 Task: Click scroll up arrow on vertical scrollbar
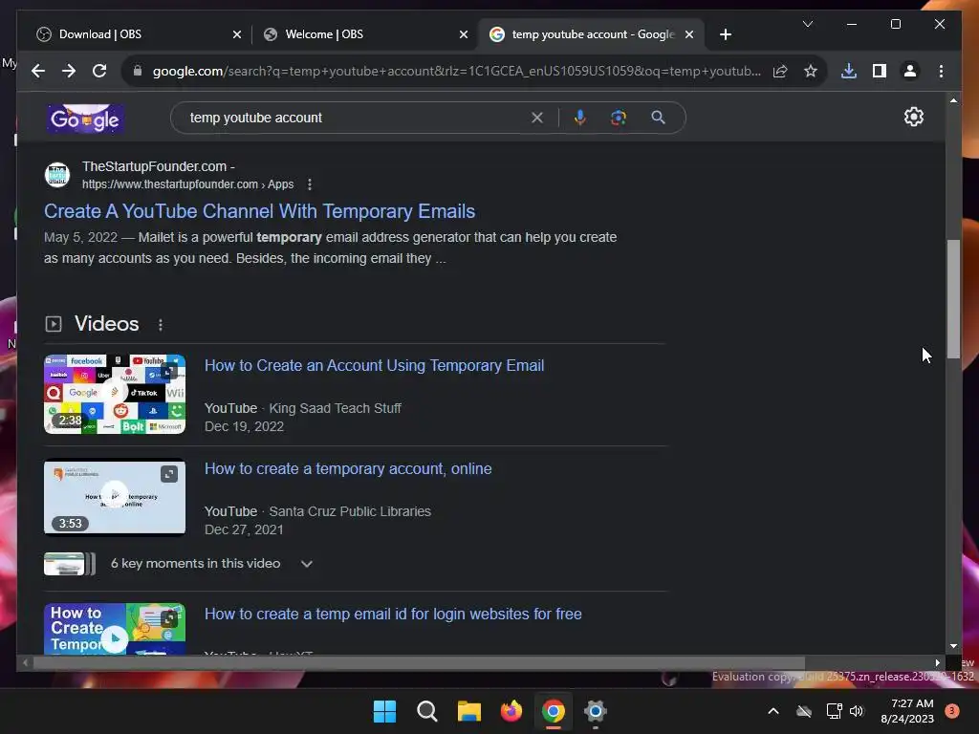(953, 99)
